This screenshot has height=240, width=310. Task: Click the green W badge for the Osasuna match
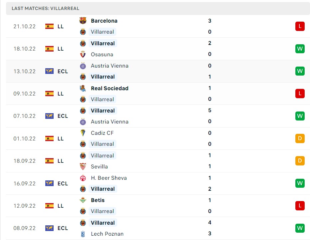tap(299, 49)
